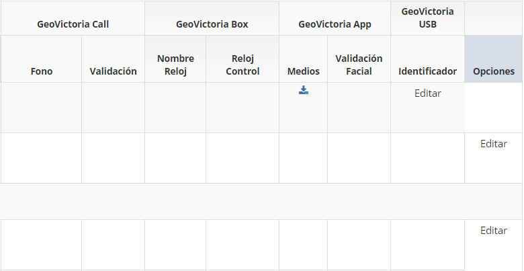
Task: Select the GeoVictoria Call group header
Action: (73, 24)
